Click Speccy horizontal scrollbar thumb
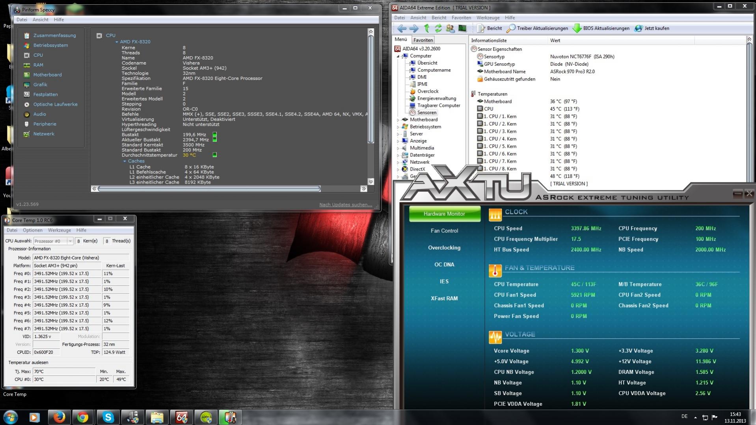 [209, 189]
